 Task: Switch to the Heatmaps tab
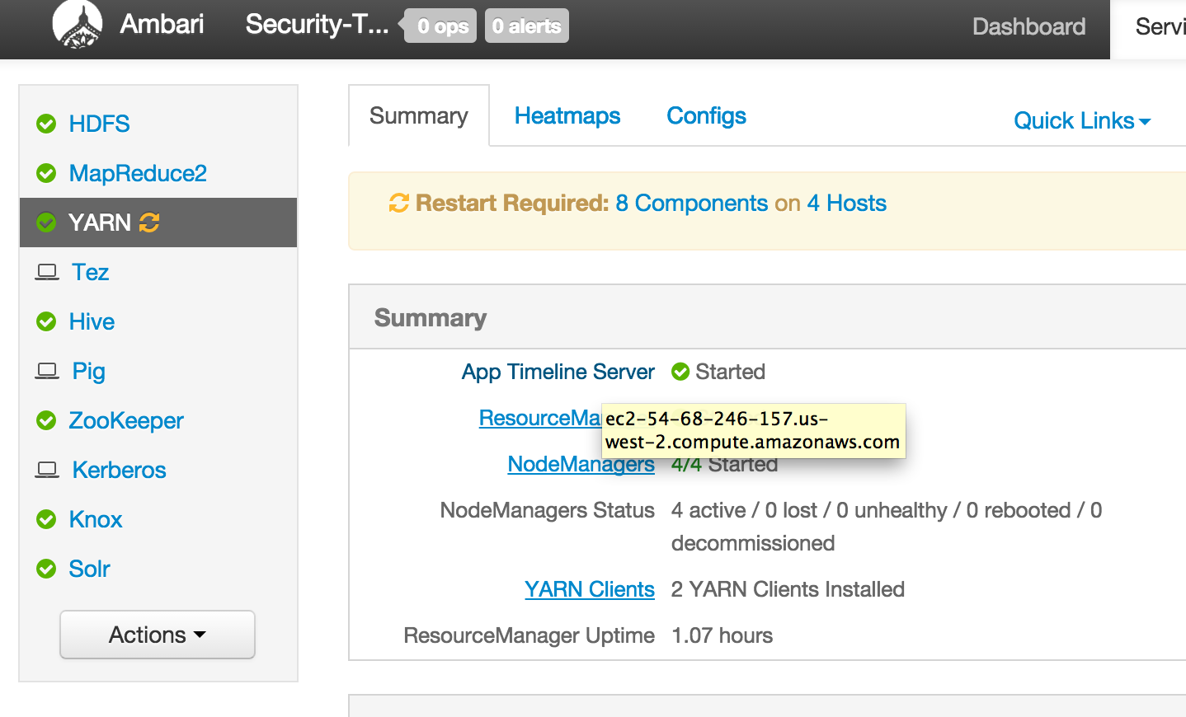point(567,115)
